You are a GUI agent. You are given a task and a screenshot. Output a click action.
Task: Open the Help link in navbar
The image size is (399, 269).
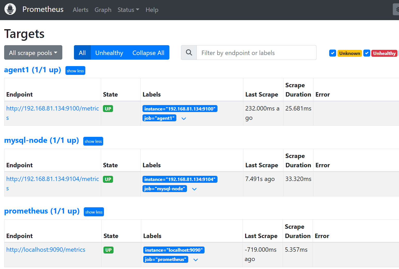pyautogui.click(x=152, y=10)
